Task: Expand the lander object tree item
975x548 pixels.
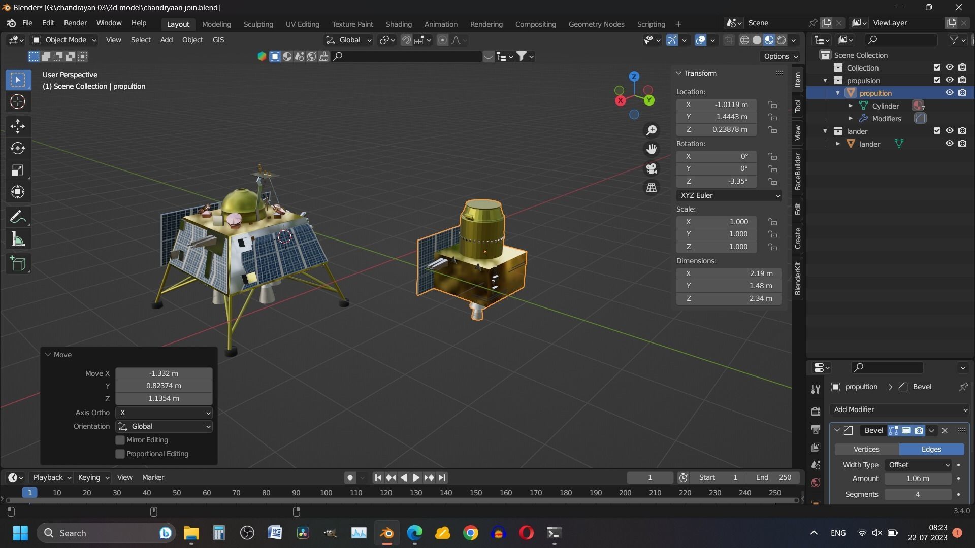Action: pos(838,144)
